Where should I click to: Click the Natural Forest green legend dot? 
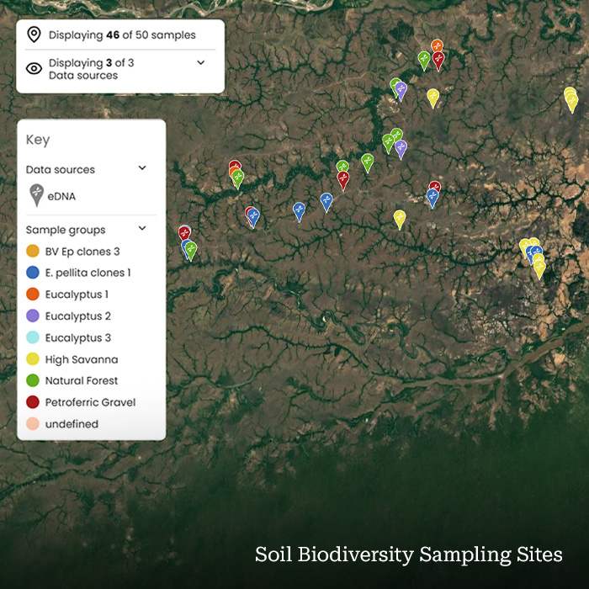click(33, 381)
